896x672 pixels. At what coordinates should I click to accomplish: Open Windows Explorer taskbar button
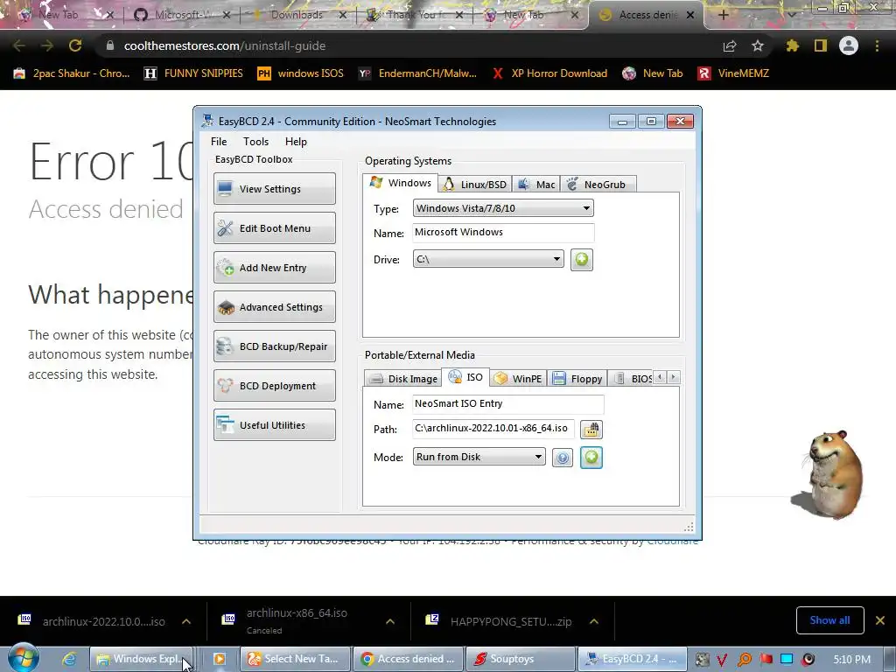[141, 659]
